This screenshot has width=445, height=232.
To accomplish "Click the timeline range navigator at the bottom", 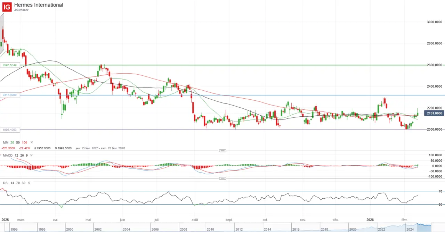I will (222, 227).
